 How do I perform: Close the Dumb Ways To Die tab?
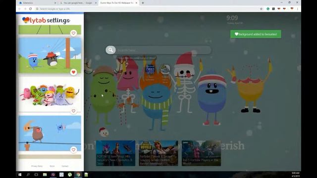137,3
